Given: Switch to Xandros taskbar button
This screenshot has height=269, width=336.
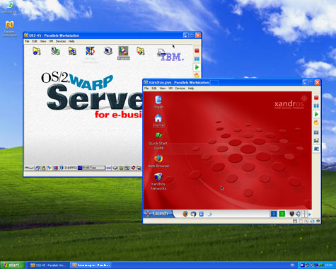Looking at the screenshot, I should (x=91, y=265).
